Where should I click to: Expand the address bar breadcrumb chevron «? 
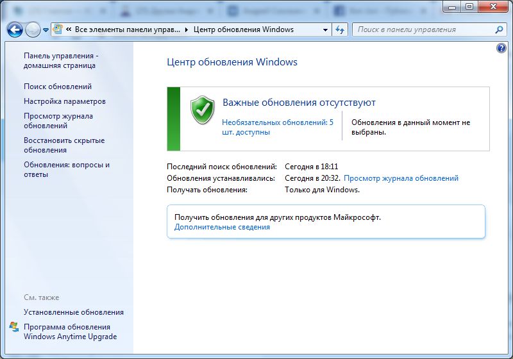[69, 29]
